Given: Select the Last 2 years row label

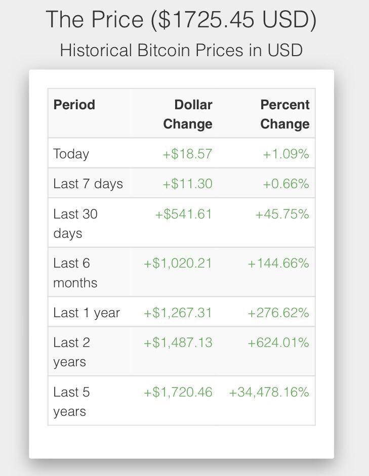Looking at the screenshot, I should tap(71, 352).
